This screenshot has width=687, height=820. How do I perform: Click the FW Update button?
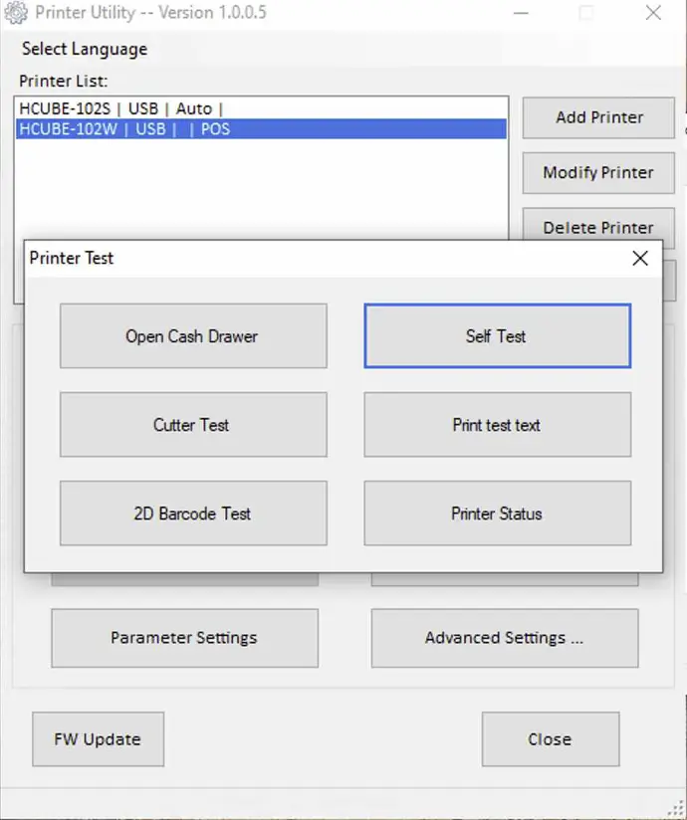pyautogui.click(x=98, y=739)
